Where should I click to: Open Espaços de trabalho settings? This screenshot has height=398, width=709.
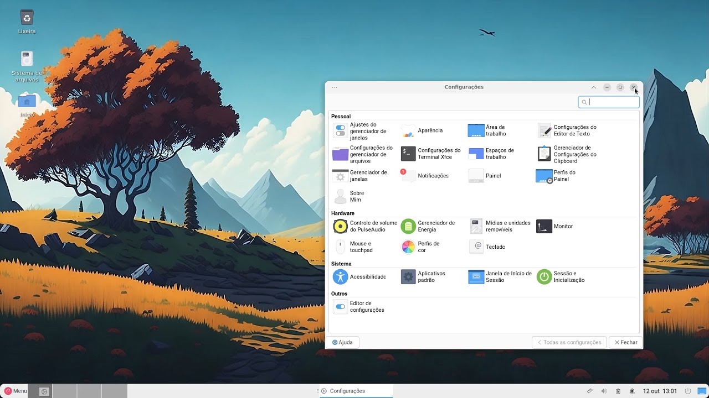pyautogui.click(x=492, y=154)
